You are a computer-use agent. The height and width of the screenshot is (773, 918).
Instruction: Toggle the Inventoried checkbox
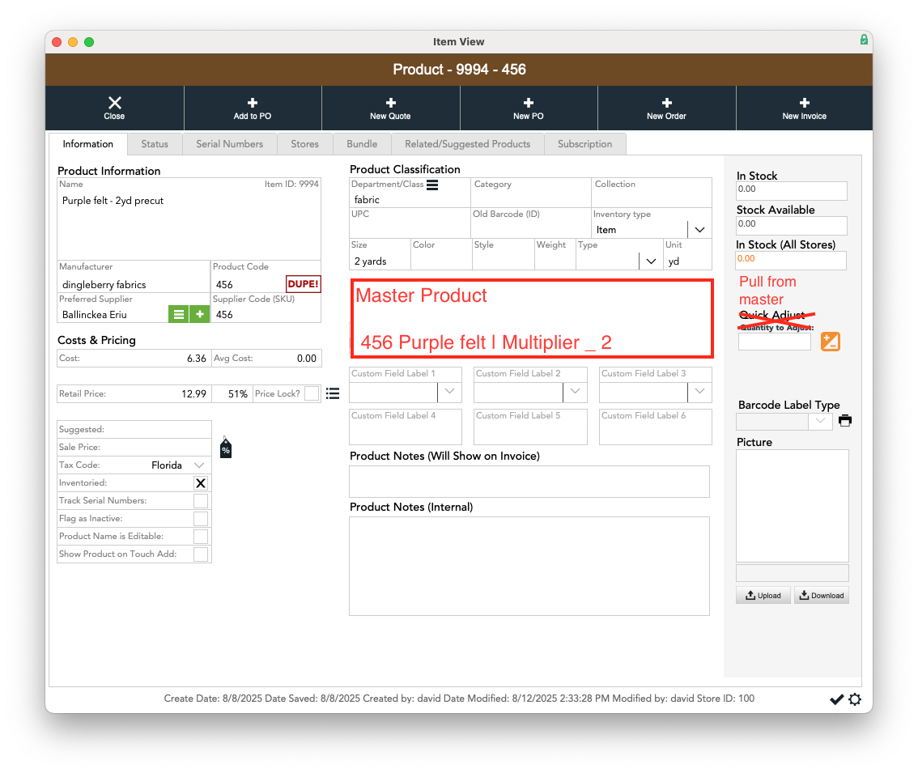click(201, 483)
